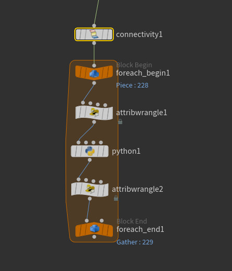232x271 pixels.
Task: Click the foreach_end1 block end node
Action: [x=94, y=229]
